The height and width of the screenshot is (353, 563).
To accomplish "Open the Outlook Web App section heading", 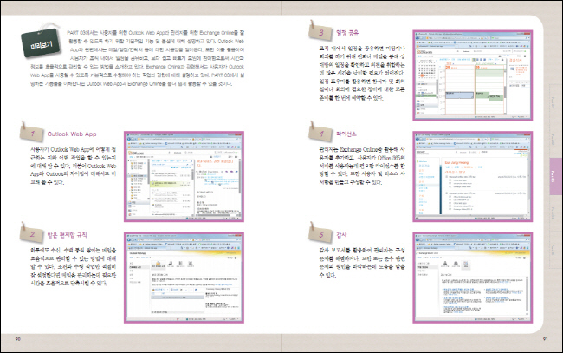I will tap(68, 135).
